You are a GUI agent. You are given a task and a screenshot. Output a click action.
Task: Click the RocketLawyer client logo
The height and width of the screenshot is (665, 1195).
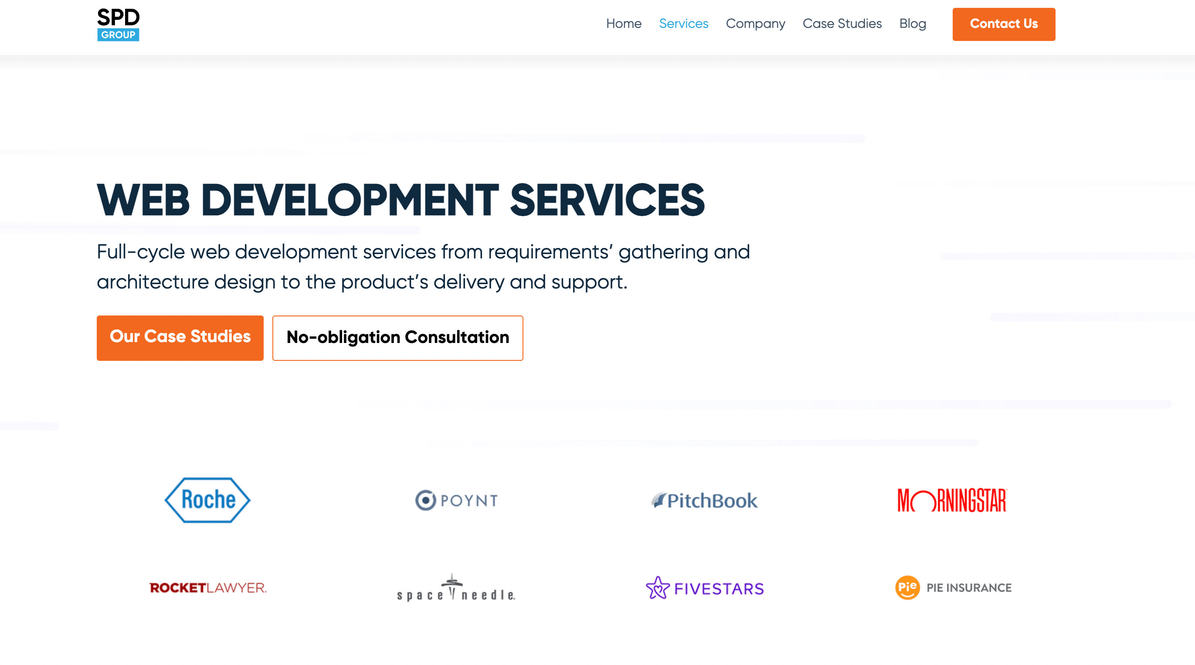[x=208, y=587]
